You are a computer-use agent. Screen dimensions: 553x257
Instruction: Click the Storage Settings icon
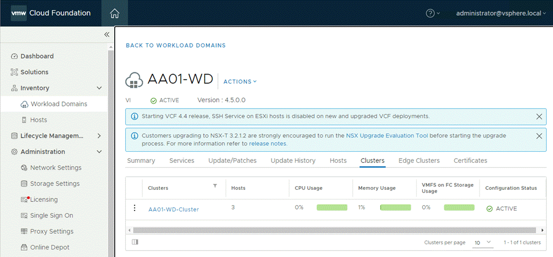(x=24, y=183)
